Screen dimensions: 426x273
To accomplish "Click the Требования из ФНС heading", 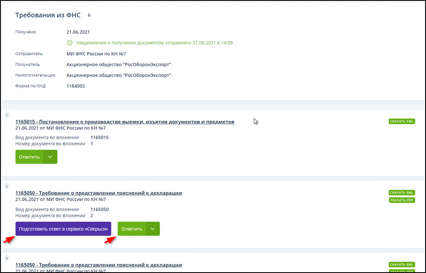I will tap(48, 15).
